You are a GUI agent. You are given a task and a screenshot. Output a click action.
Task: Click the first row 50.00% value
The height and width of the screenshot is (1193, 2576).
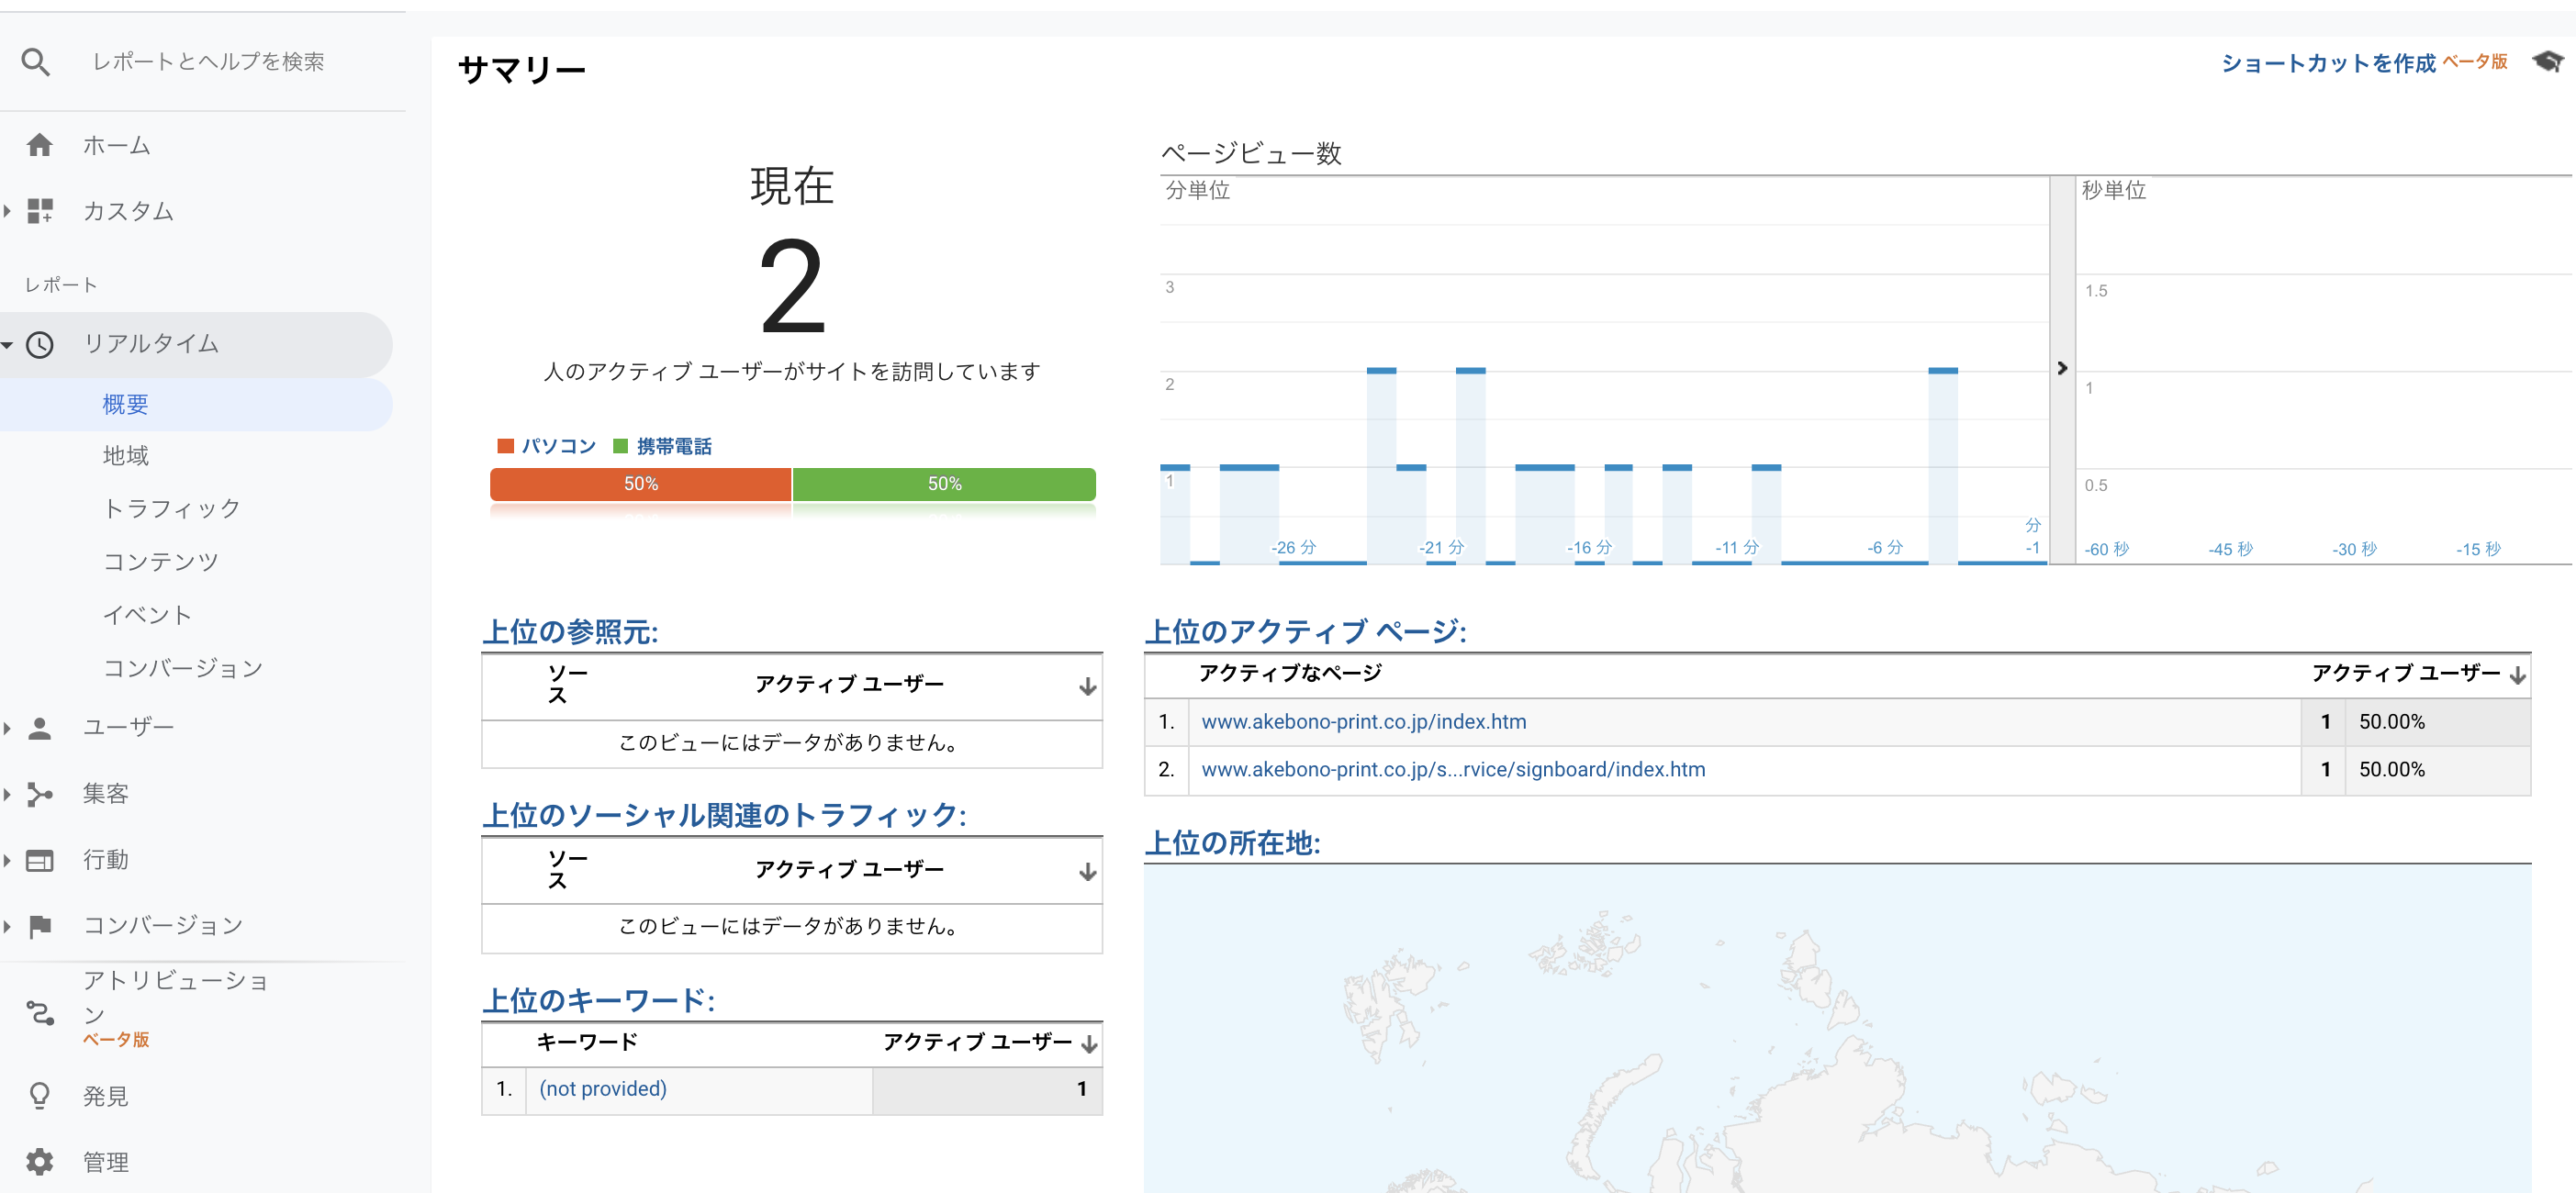2391,721
